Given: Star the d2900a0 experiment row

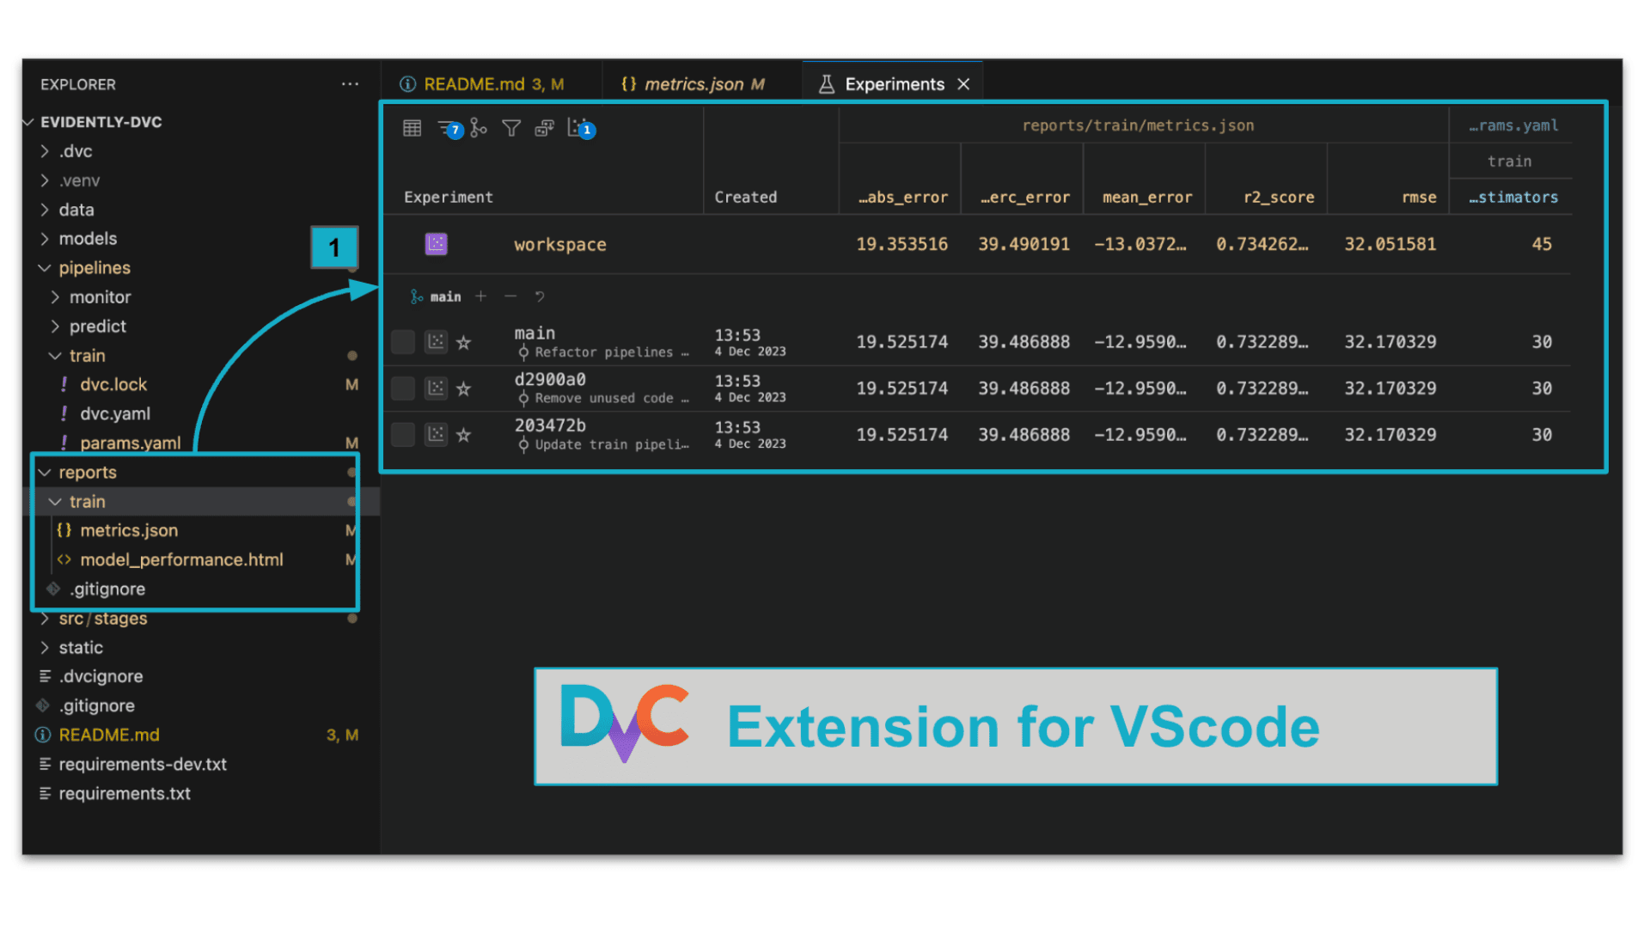Looking at the screenshot, I should (x=464, y=389).
